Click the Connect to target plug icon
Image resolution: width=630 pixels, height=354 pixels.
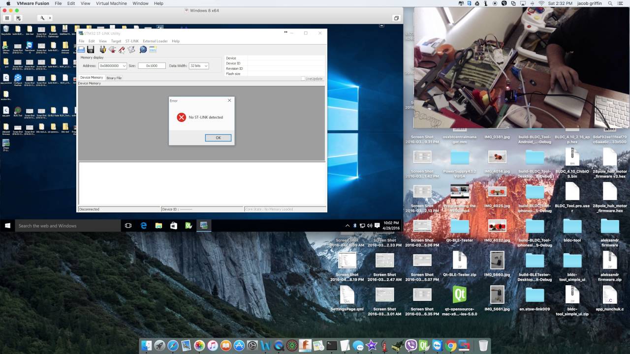click(103, 50)
